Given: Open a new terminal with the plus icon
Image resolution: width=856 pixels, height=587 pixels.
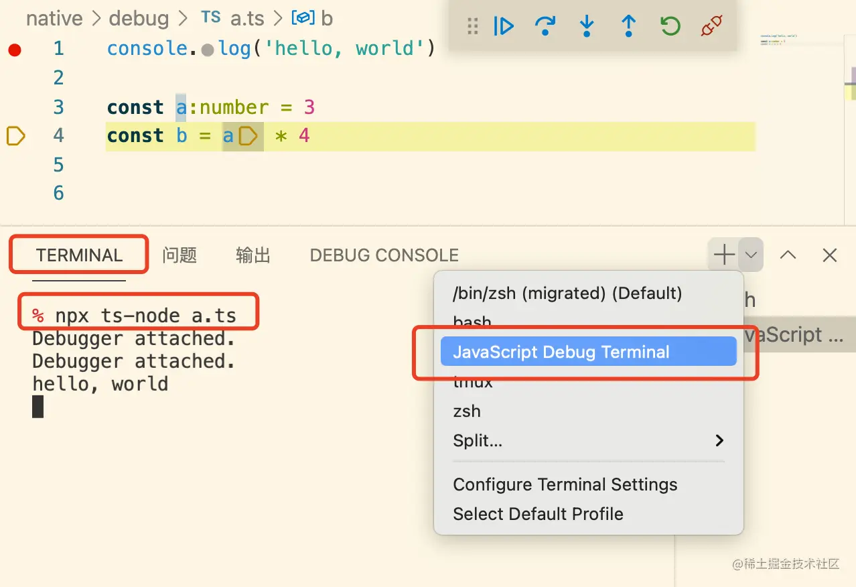Looking at the screenshot, I should [723, 255].
